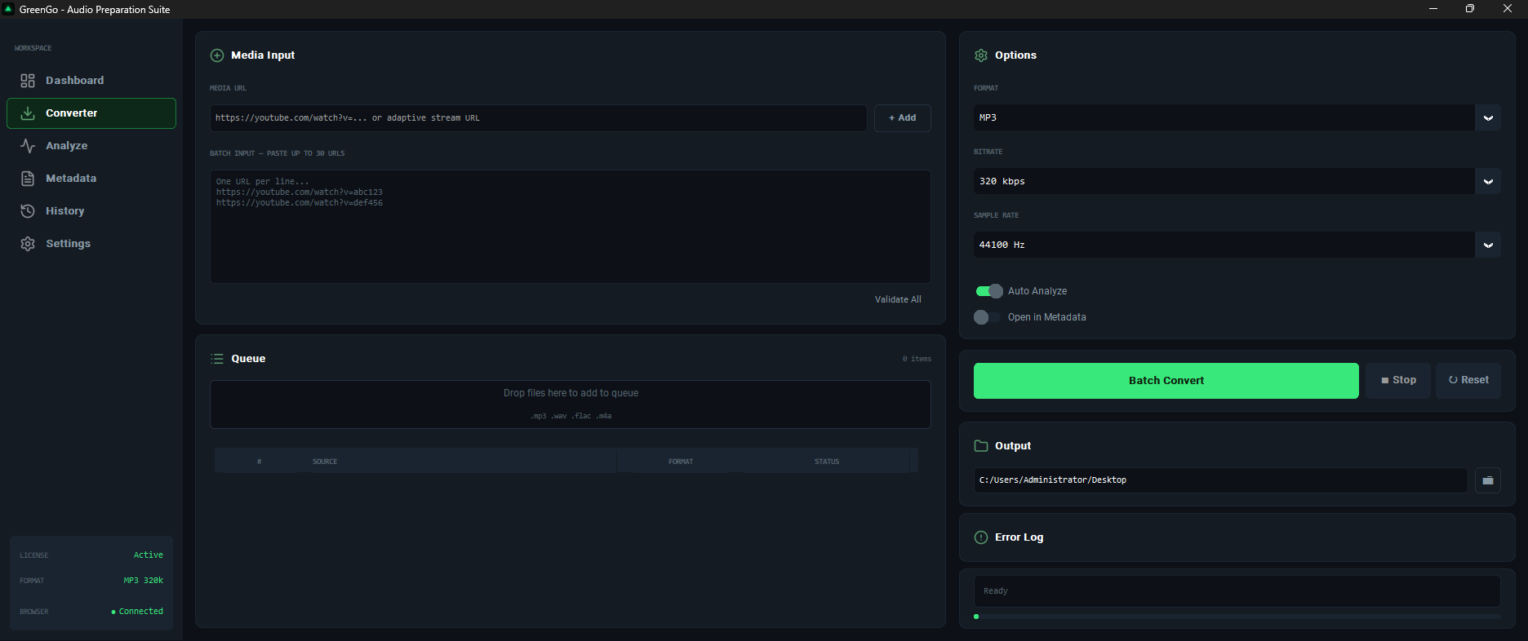Click the GreenGo app logo in title bar
Image resolution: width=1528 pixels, height=641 pixels.
[9, 9]
